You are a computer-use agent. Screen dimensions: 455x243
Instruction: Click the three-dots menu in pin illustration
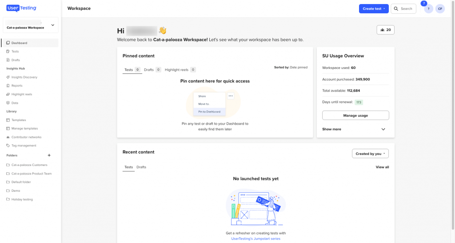(231, 96)
